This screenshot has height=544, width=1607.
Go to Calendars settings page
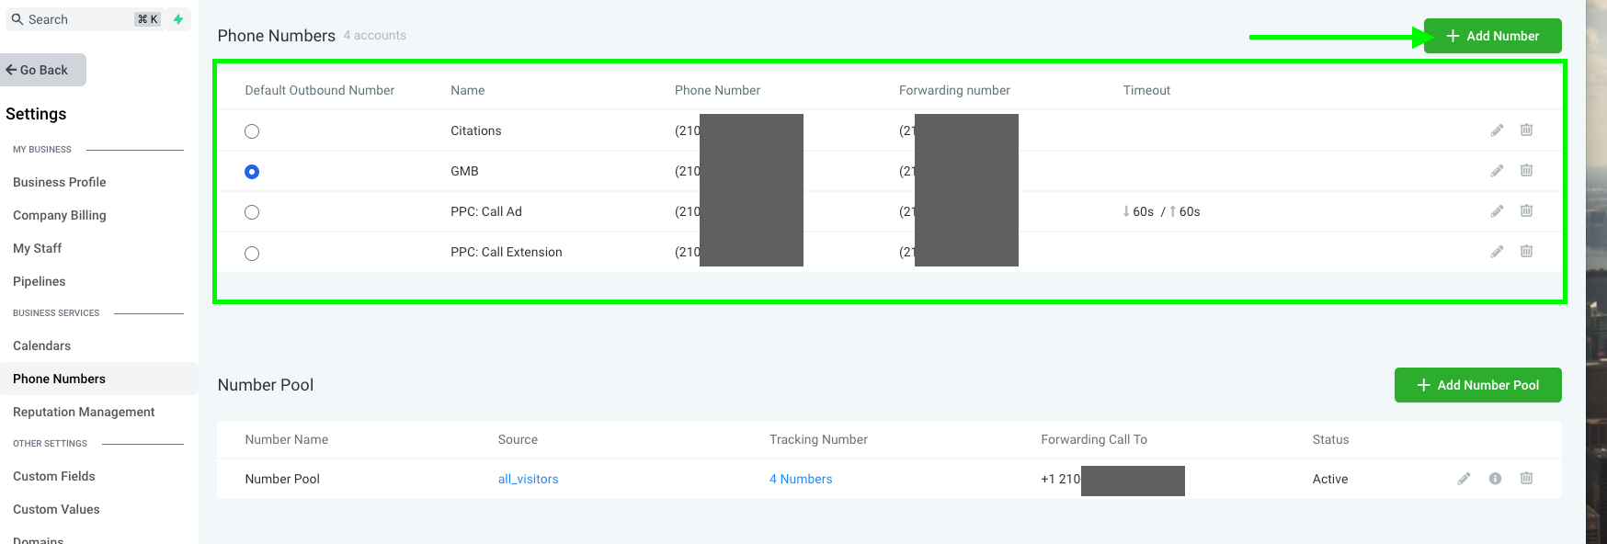(x=42, y=346)
